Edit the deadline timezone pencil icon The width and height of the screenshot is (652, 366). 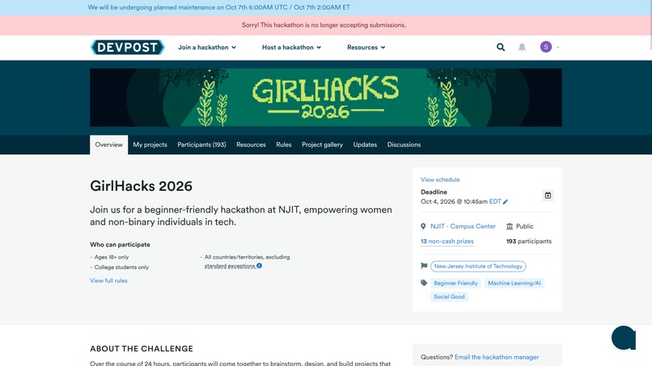click(x=506, y=202)
